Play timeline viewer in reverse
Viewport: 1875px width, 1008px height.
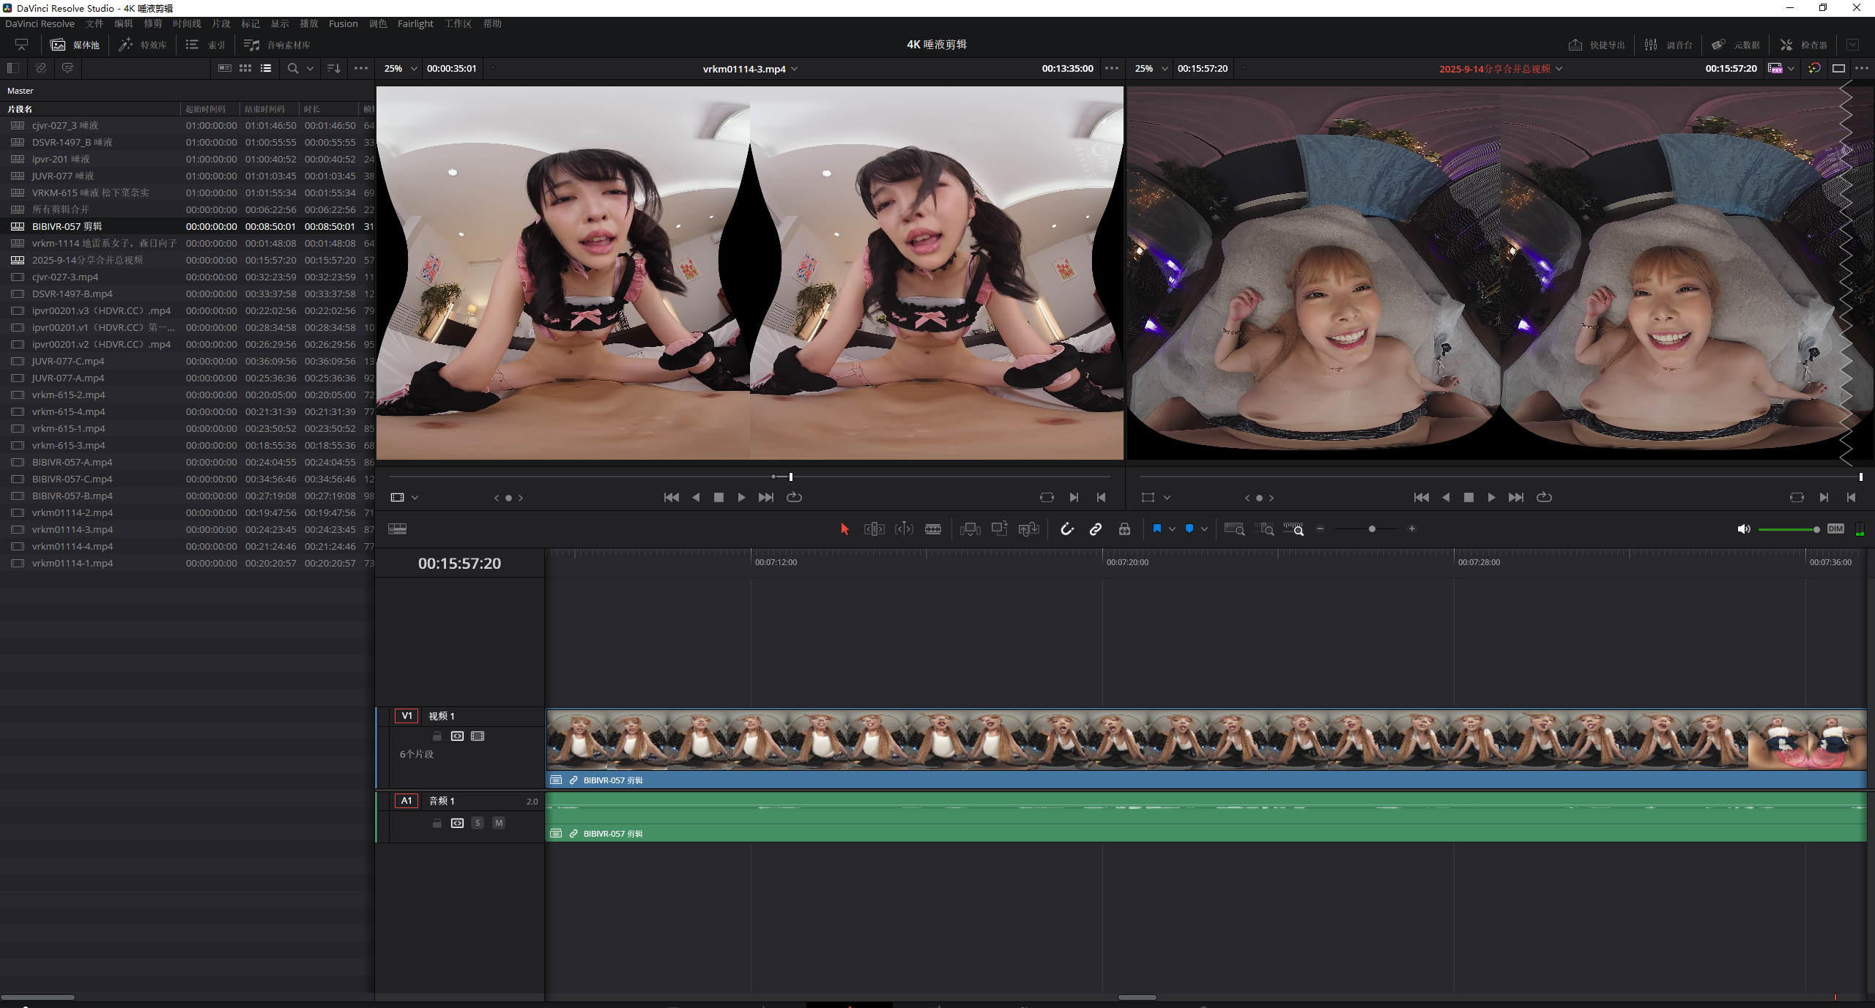tap(1446, 497)
